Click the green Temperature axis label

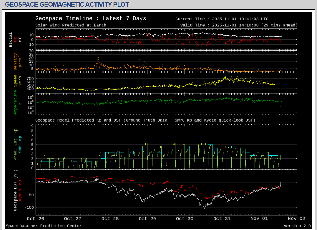tap(15, 103)
